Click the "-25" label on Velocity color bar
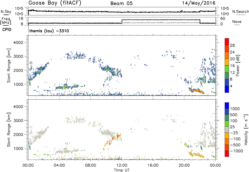This screenshot has height=172, width=249. [x=234, y=133]
